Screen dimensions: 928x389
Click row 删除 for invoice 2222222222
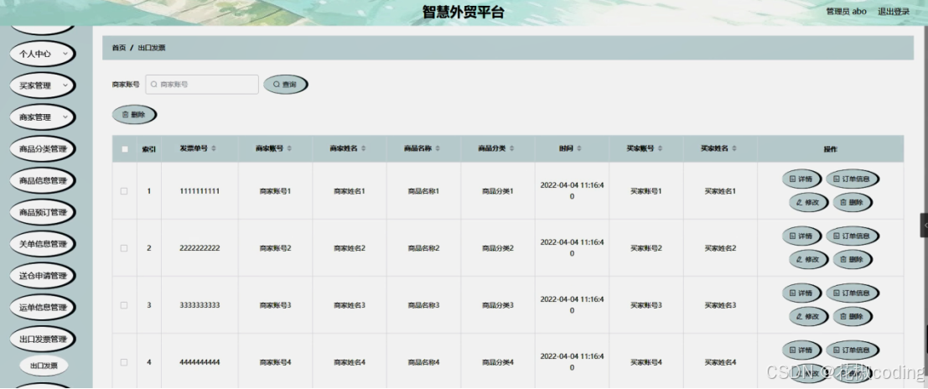click(x=852, y=259)
